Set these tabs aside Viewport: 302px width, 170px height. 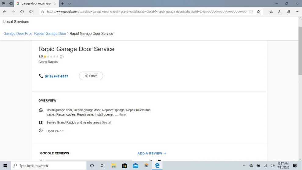(11, 3)
